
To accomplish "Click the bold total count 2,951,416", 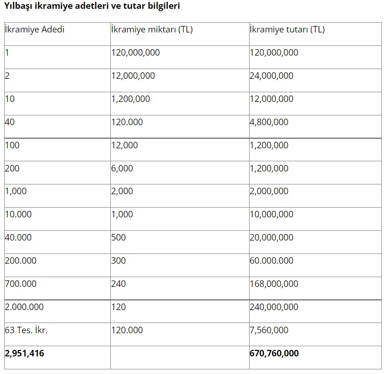I will (x=25, y=353).
